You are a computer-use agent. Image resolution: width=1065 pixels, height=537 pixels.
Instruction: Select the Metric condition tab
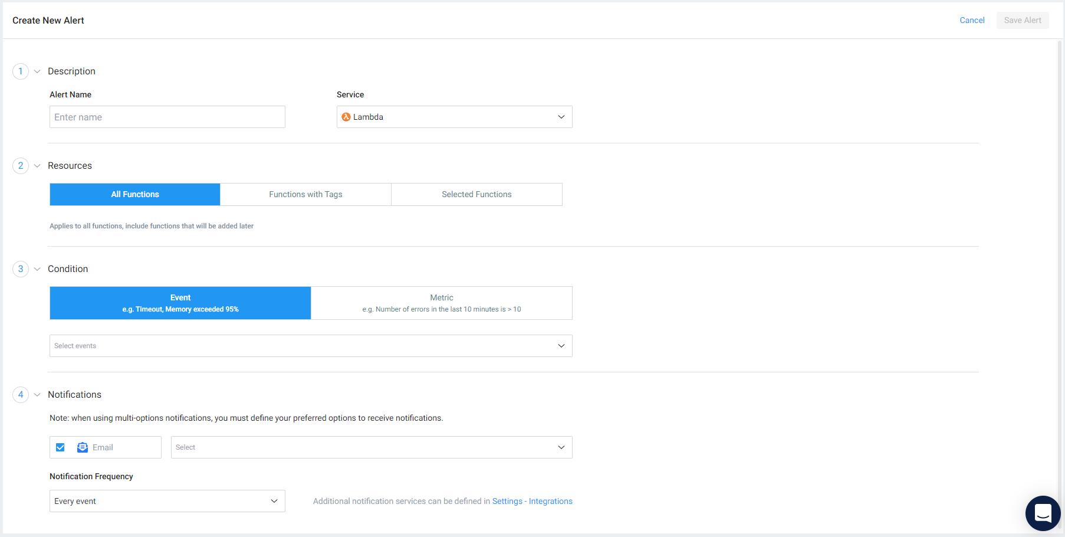[x=441, y=303]
